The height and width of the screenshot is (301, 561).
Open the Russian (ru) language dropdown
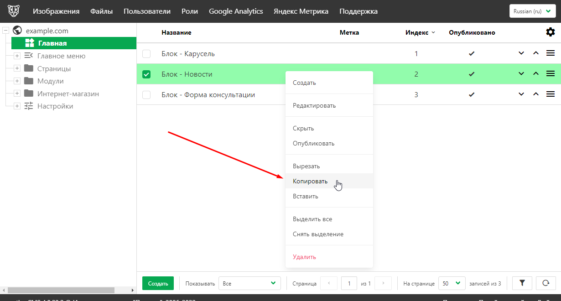[x=532, y=11]
